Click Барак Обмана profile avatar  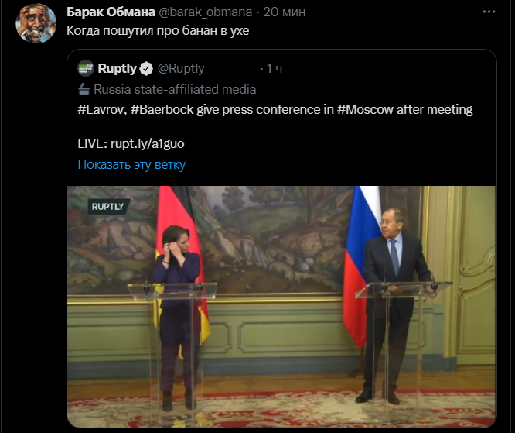click(x=36, y=23)
